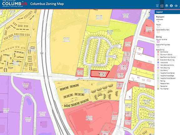Screen dimensions: 180x135
Task: Open the rightmost partially hidden header icon
Action: 180,6
